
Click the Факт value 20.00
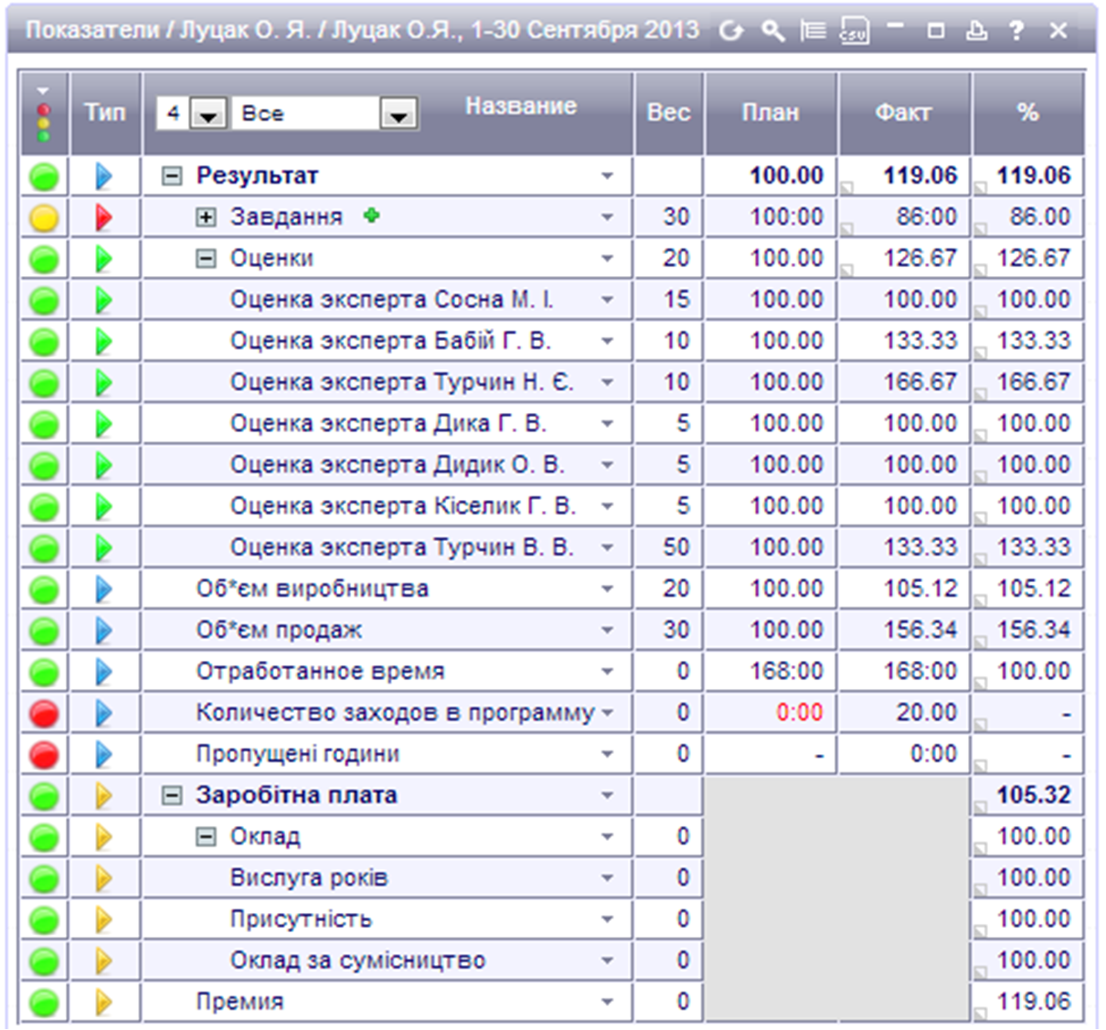pos(926,713)
